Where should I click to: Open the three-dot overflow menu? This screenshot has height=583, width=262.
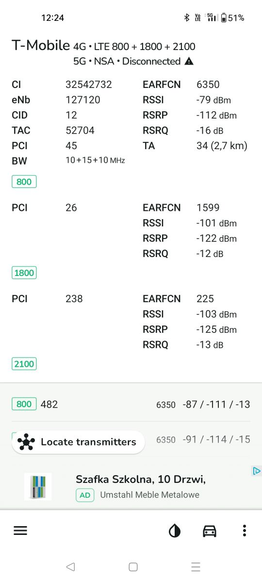pyautogui.click(x=245, y=531)
